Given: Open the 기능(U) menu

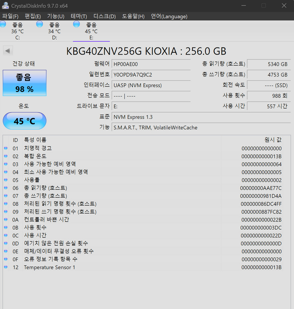Looking at the screenshot, I should 56,16.
